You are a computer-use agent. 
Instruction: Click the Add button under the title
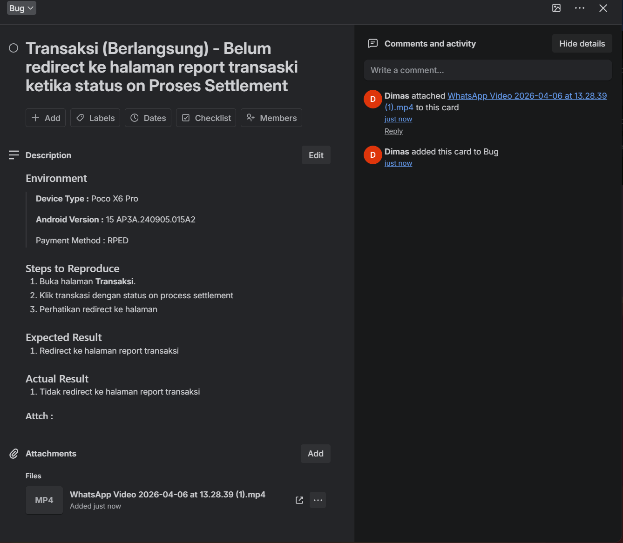coord(46,118)
